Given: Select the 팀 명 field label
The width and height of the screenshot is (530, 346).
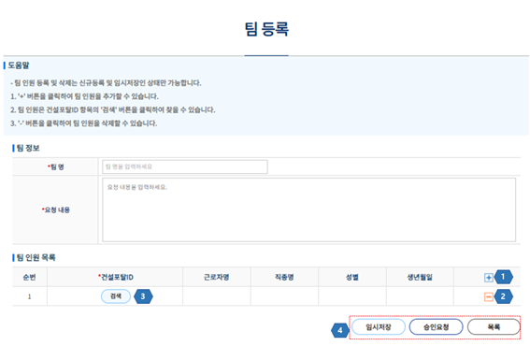Looking at the screenshot, I should coord(56,166).
